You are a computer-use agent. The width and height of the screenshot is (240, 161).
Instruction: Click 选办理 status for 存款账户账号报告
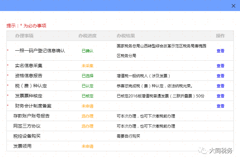click(87, 116)
